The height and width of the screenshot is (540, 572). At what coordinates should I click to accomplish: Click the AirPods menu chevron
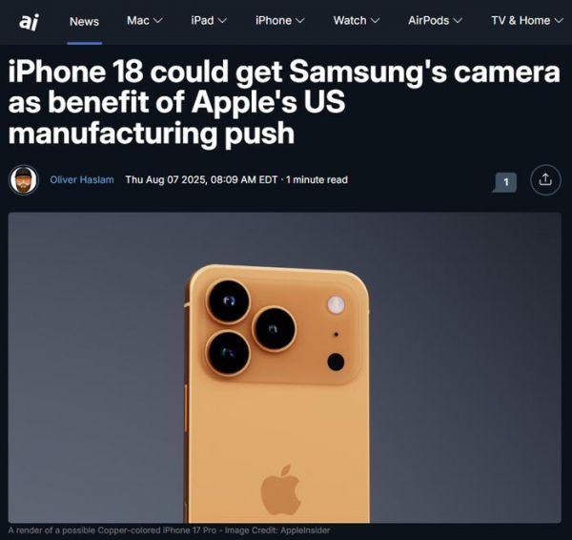click(458, 21)
